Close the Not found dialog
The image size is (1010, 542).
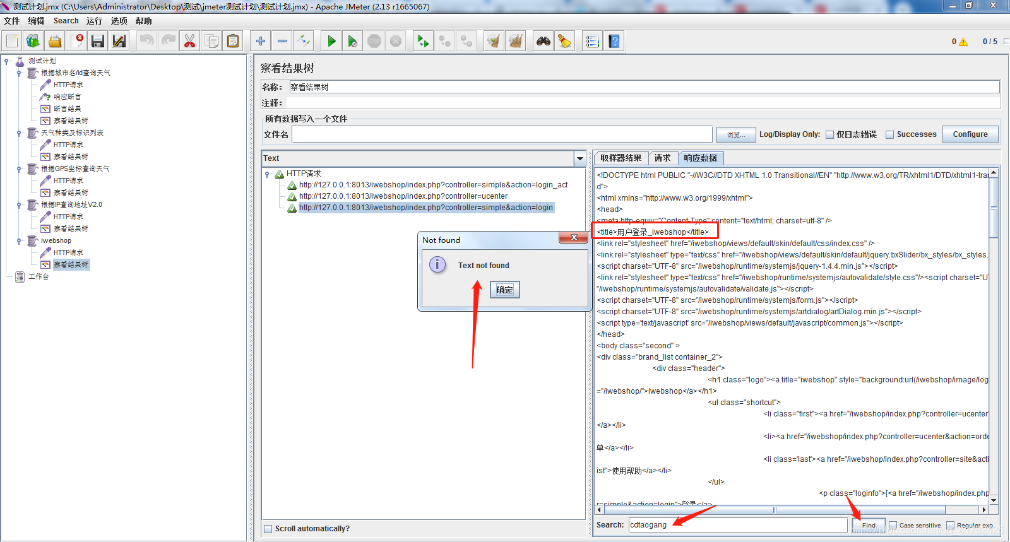574,238
